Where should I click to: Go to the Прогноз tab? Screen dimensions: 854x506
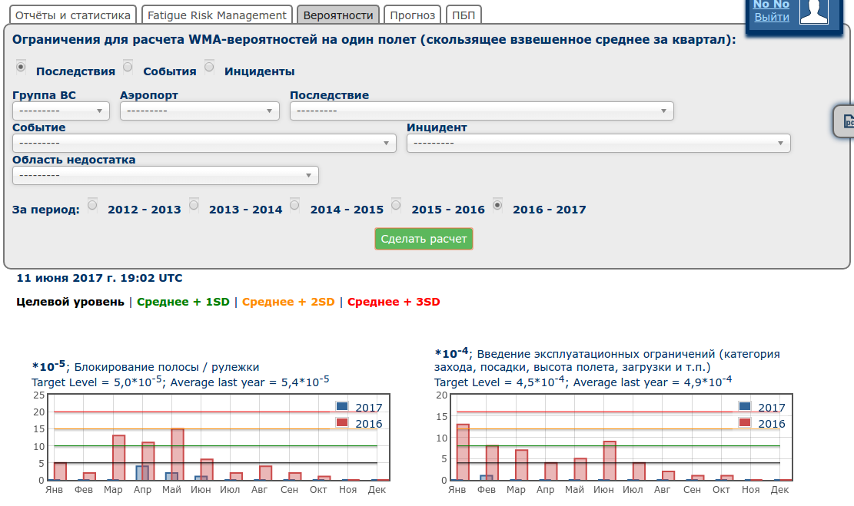[412, 15]
